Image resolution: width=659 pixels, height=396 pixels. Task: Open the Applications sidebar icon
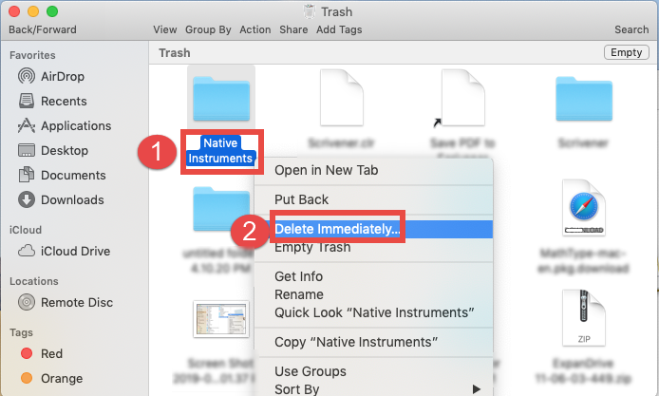[x=26, y=125]
